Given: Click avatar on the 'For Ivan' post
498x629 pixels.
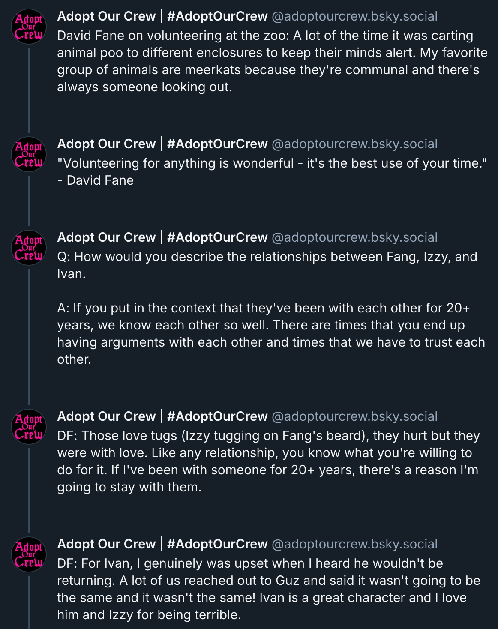Looking at the screenshot, I should point(29,554).
